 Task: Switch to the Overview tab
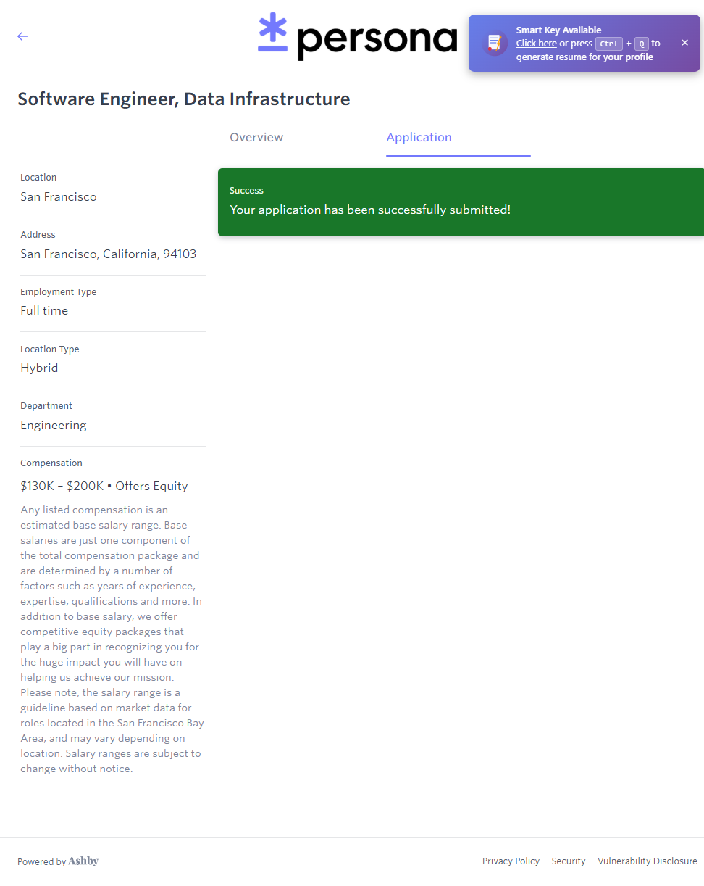coord(256,138)
